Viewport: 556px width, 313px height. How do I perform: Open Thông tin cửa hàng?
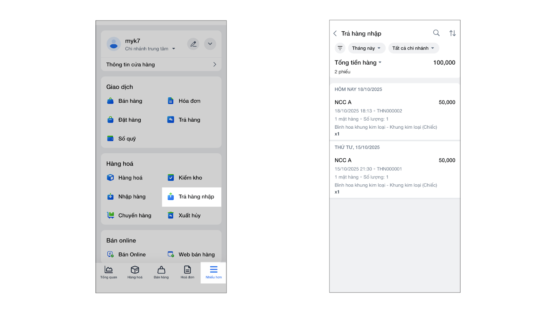tap(161, 65)
